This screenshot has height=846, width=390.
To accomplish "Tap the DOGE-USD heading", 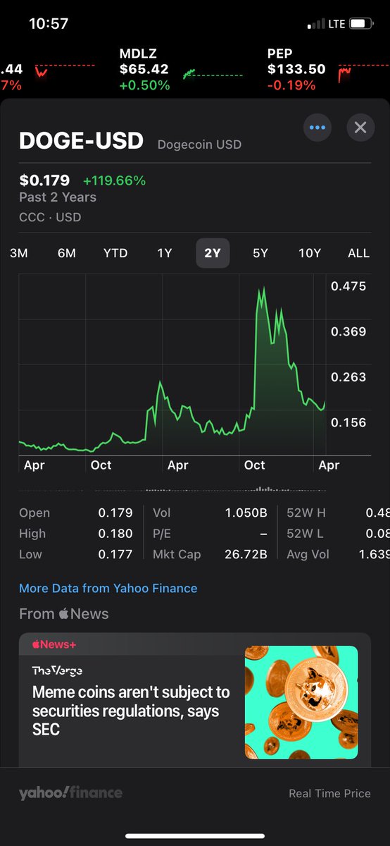I will point(81,141).
